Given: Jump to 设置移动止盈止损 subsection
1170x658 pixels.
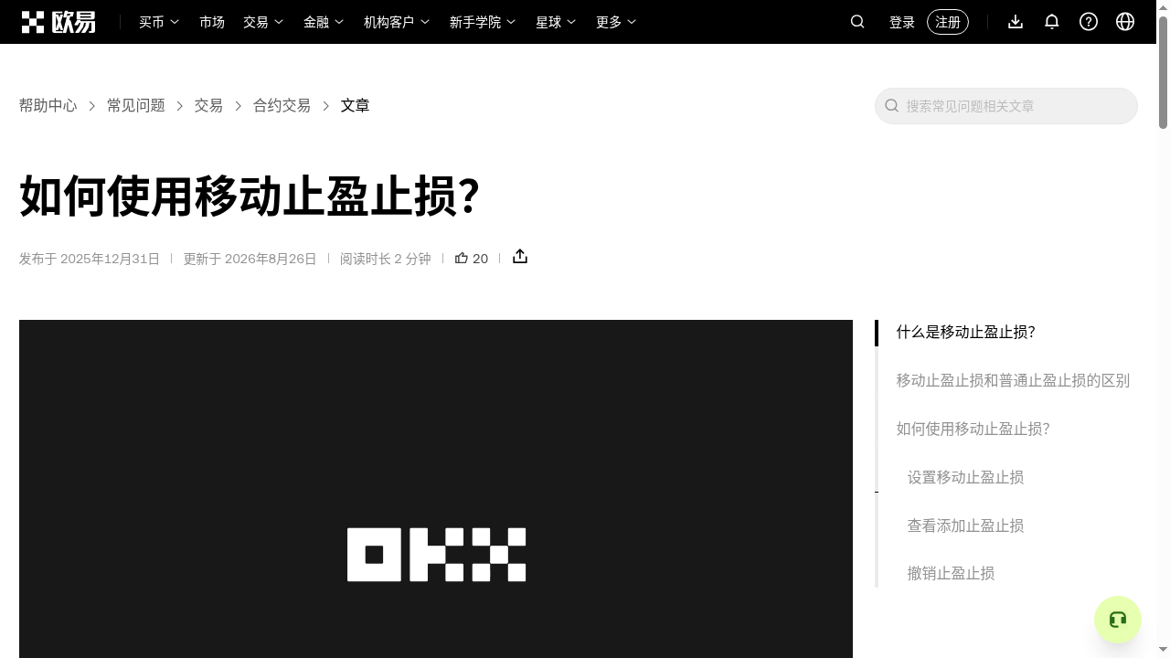Looking at the screenshot, I should click(965, 478).
